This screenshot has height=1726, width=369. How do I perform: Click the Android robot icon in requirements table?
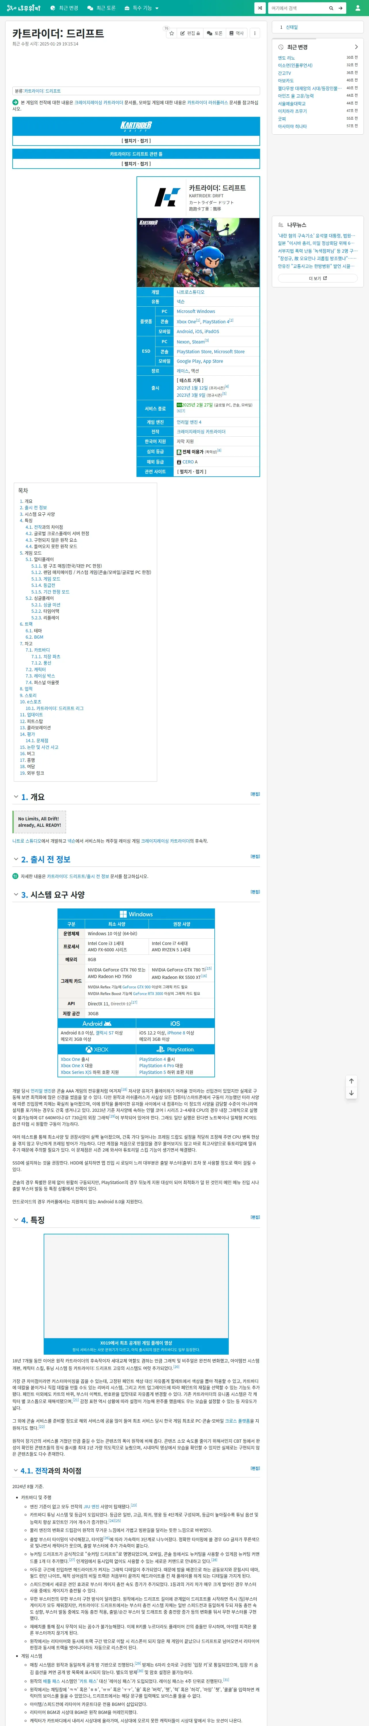coord(107,1023)
